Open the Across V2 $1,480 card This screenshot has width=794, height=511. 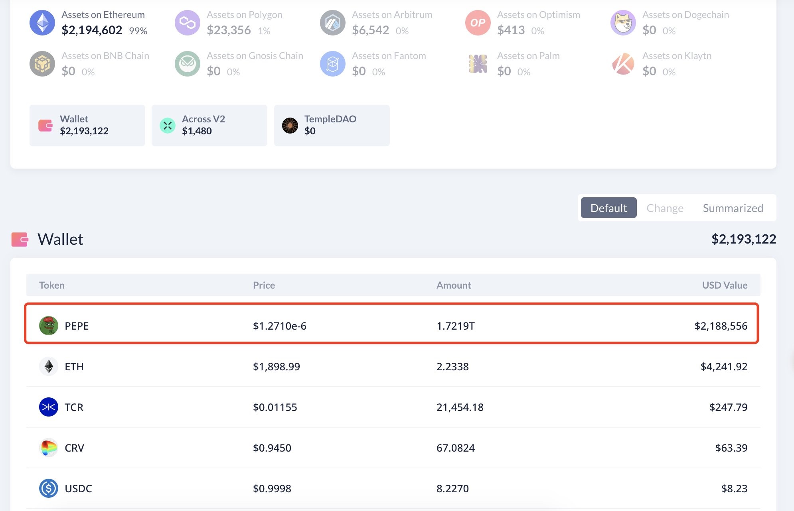tap(209, 126)
